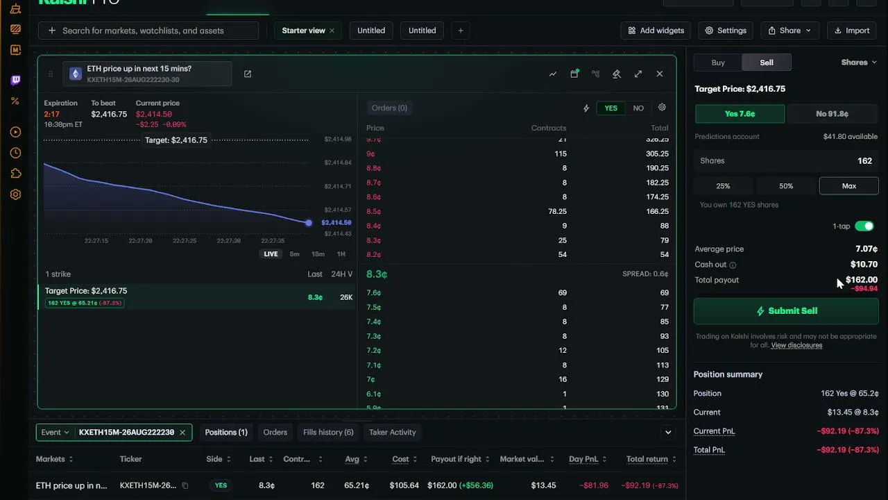Open the Positions (1) tab
The width and height of the screenshot is (888, 500).
coord(226,432)
